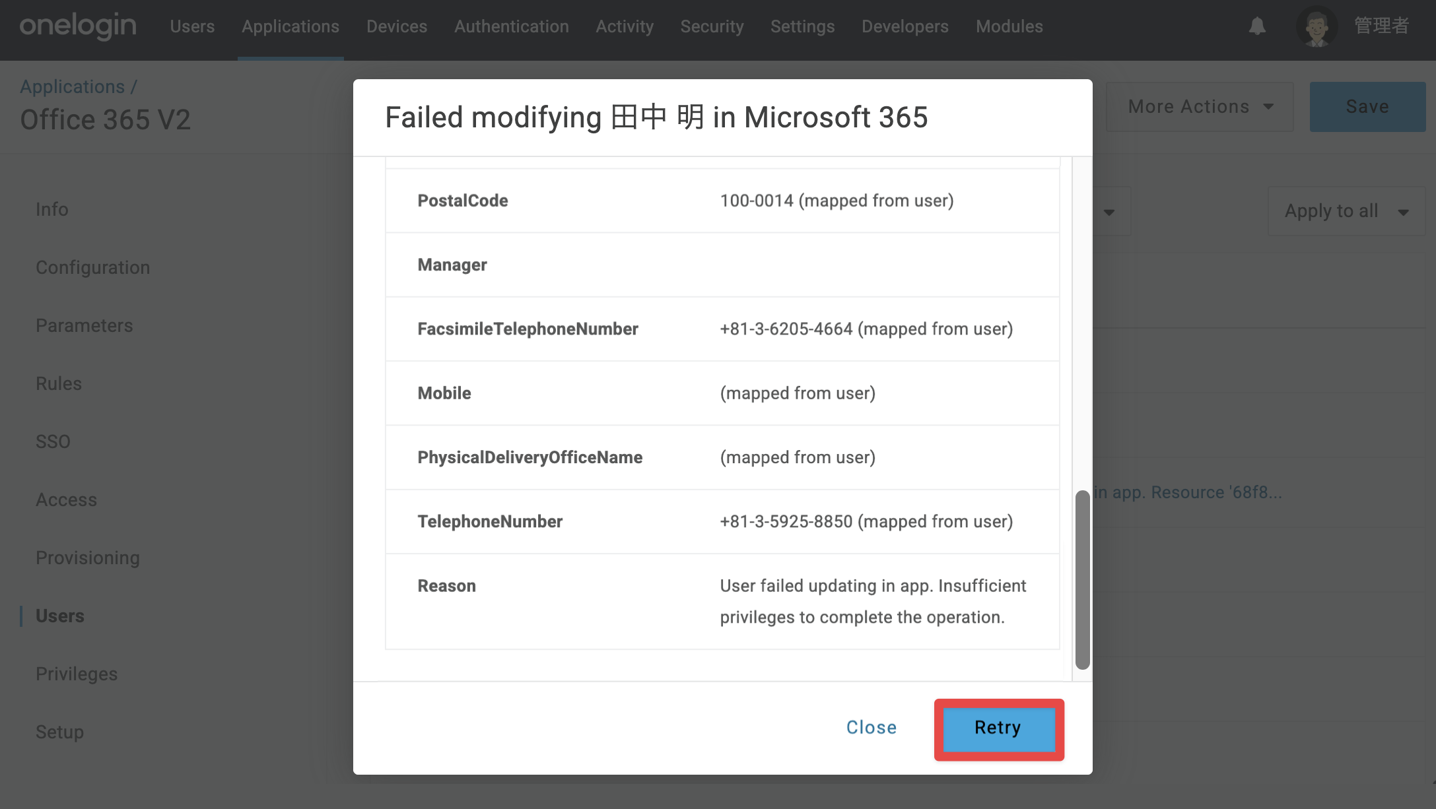Screen dimensions: 1436x809
Task: Click the Reason insufficient privileges message
Action: [873, 601]
